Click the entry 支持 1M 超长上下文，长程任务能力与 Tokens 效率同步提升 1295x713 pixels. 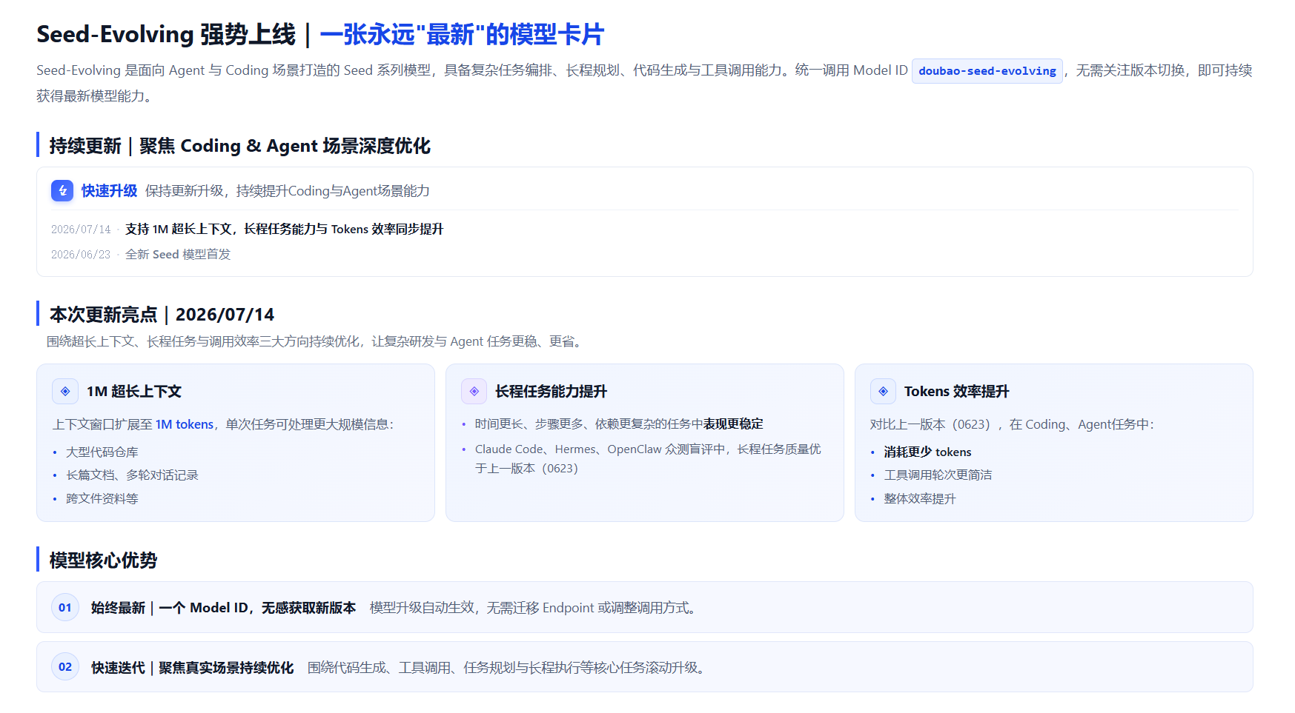(x=284, y=230)
